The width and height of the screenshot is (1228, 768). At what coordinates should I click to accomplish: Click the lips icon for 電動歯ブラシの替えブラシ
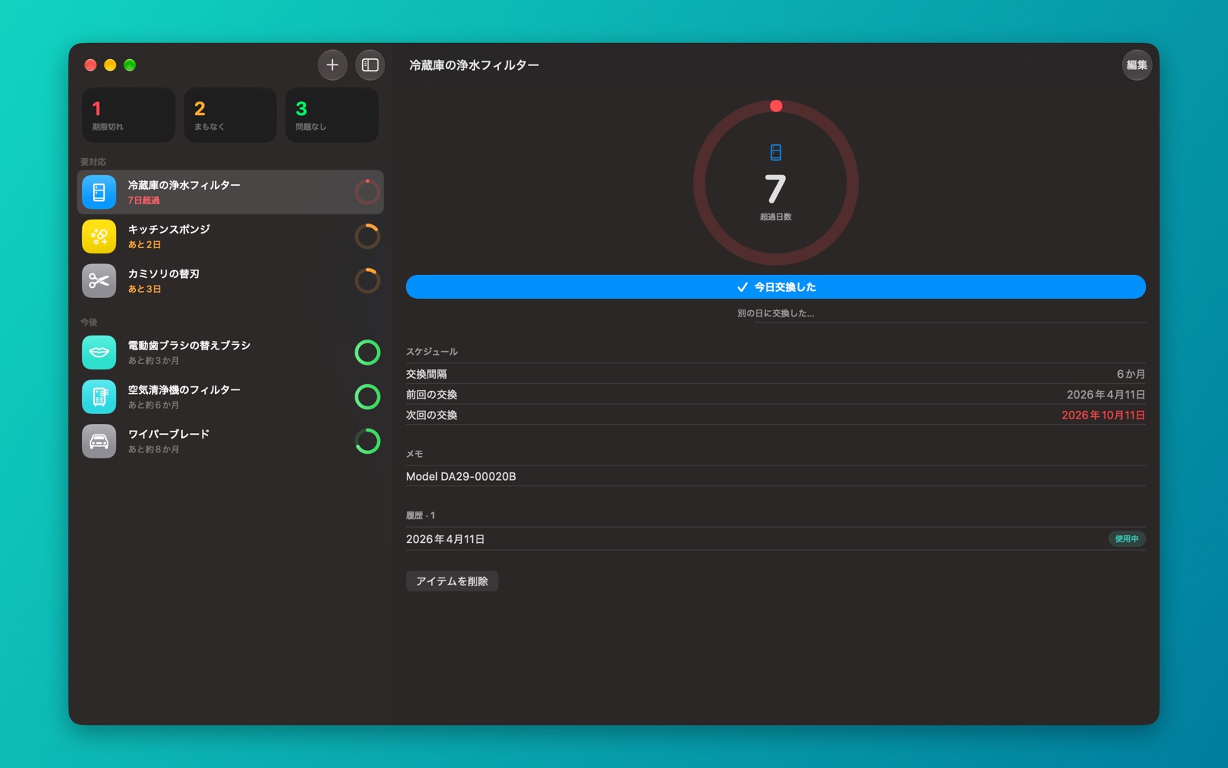99,353
